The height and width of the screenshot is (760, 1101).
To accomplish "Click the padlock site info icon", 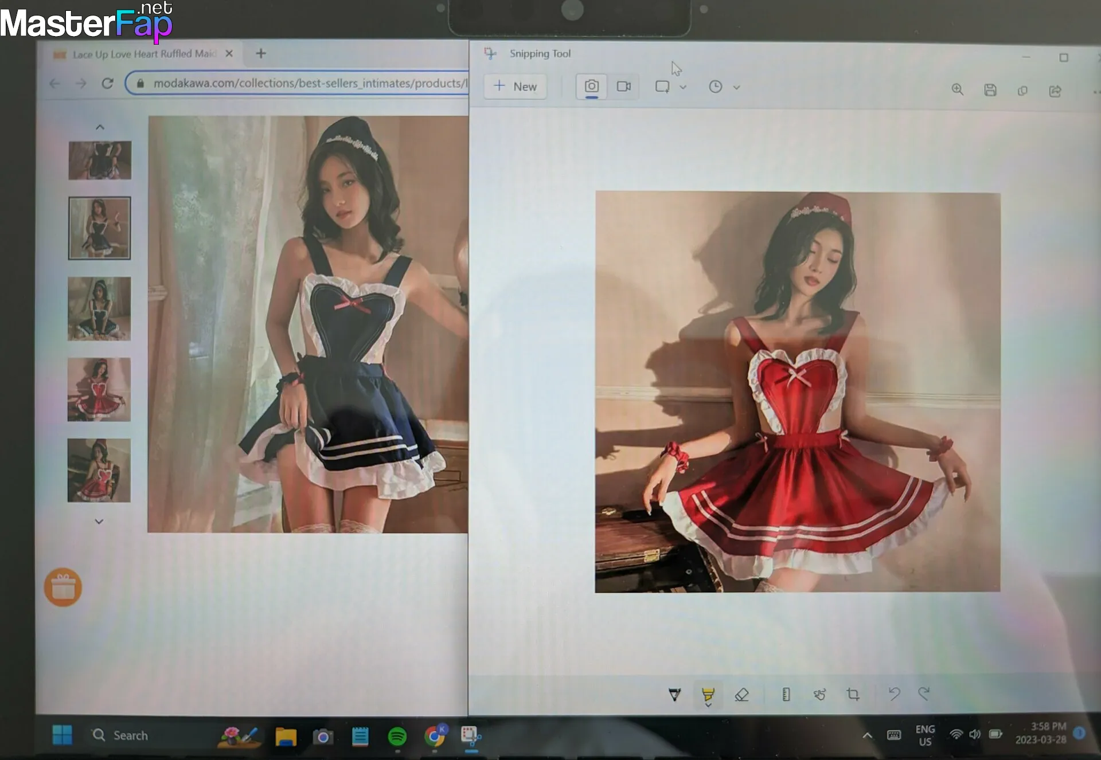I will [140, 84].
